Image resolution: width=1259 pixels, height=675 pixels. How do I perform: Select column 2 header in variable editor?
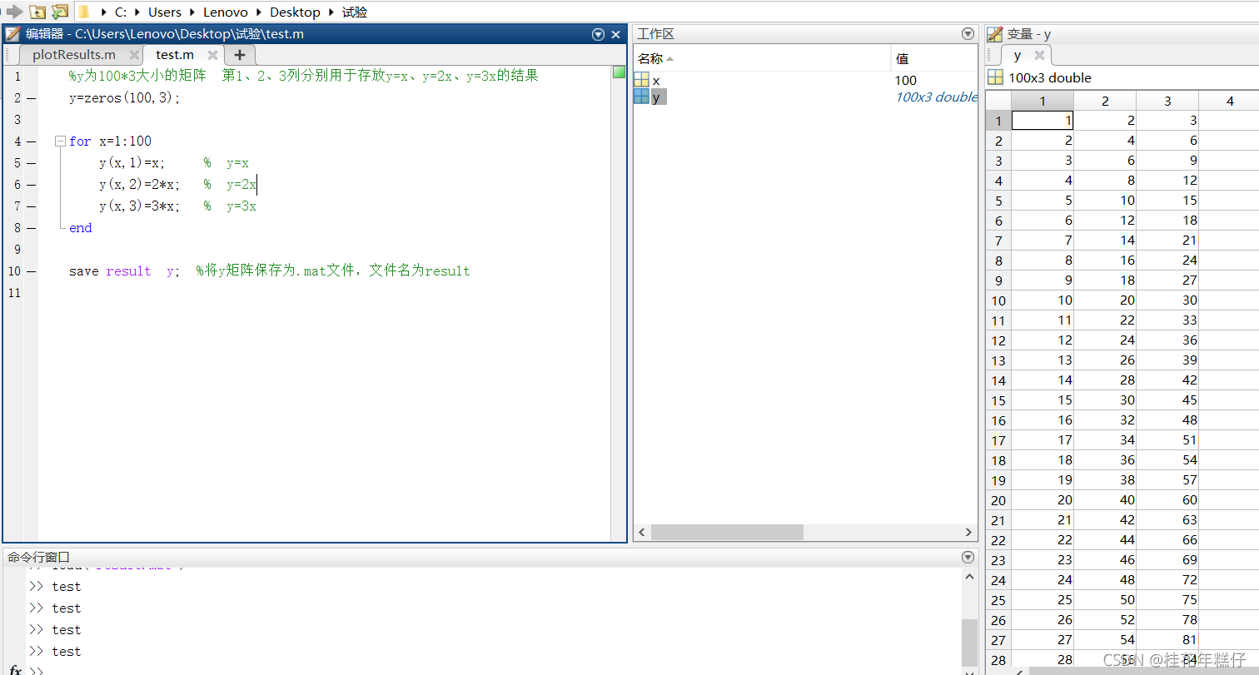click(x=1105, y=101)
